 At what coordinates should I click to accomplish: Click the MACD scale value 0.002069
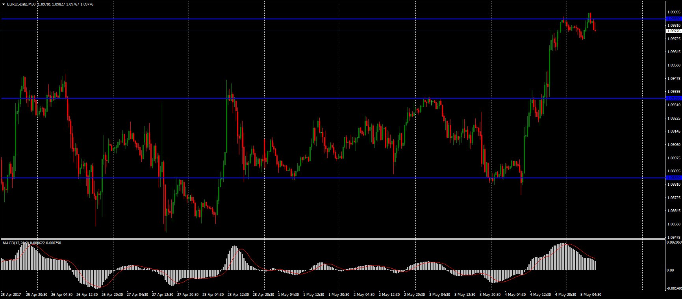[674, 242]
